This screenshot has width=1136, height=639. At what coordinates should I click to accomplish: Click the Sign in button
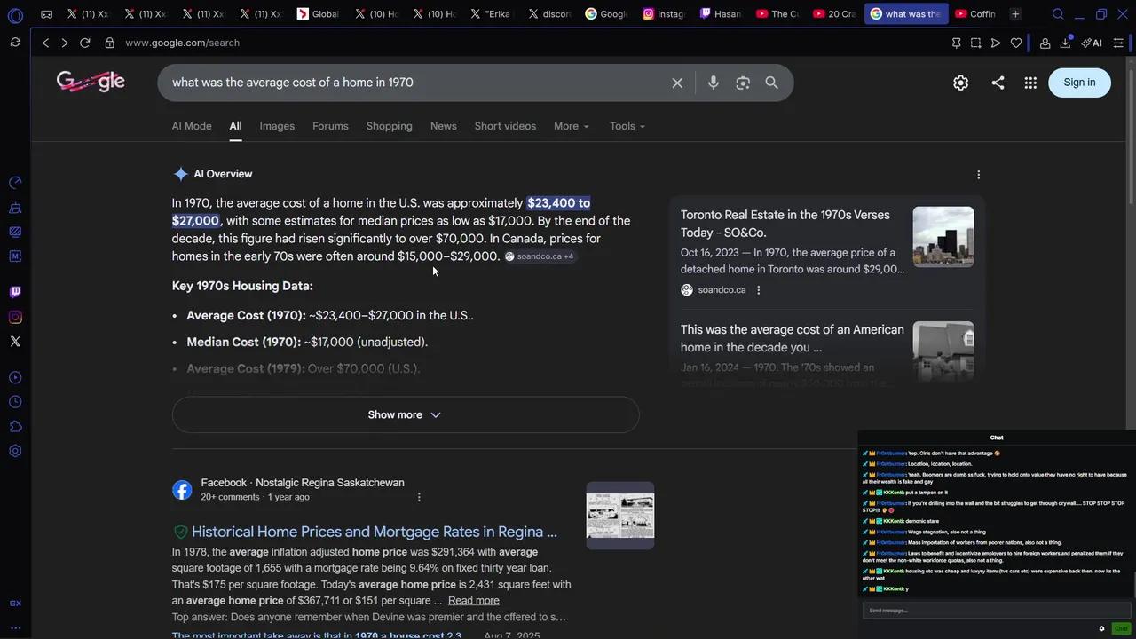[1079, 83]
